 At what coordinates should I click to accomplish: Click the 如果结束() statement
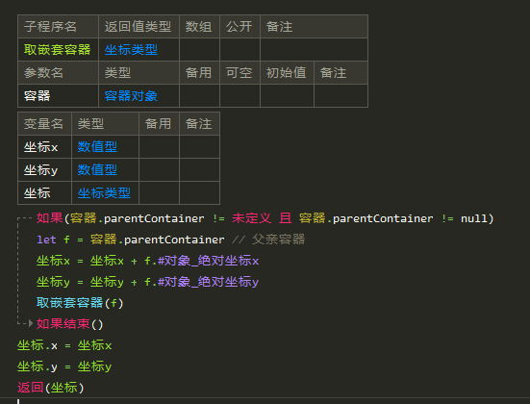click(69, 324)
